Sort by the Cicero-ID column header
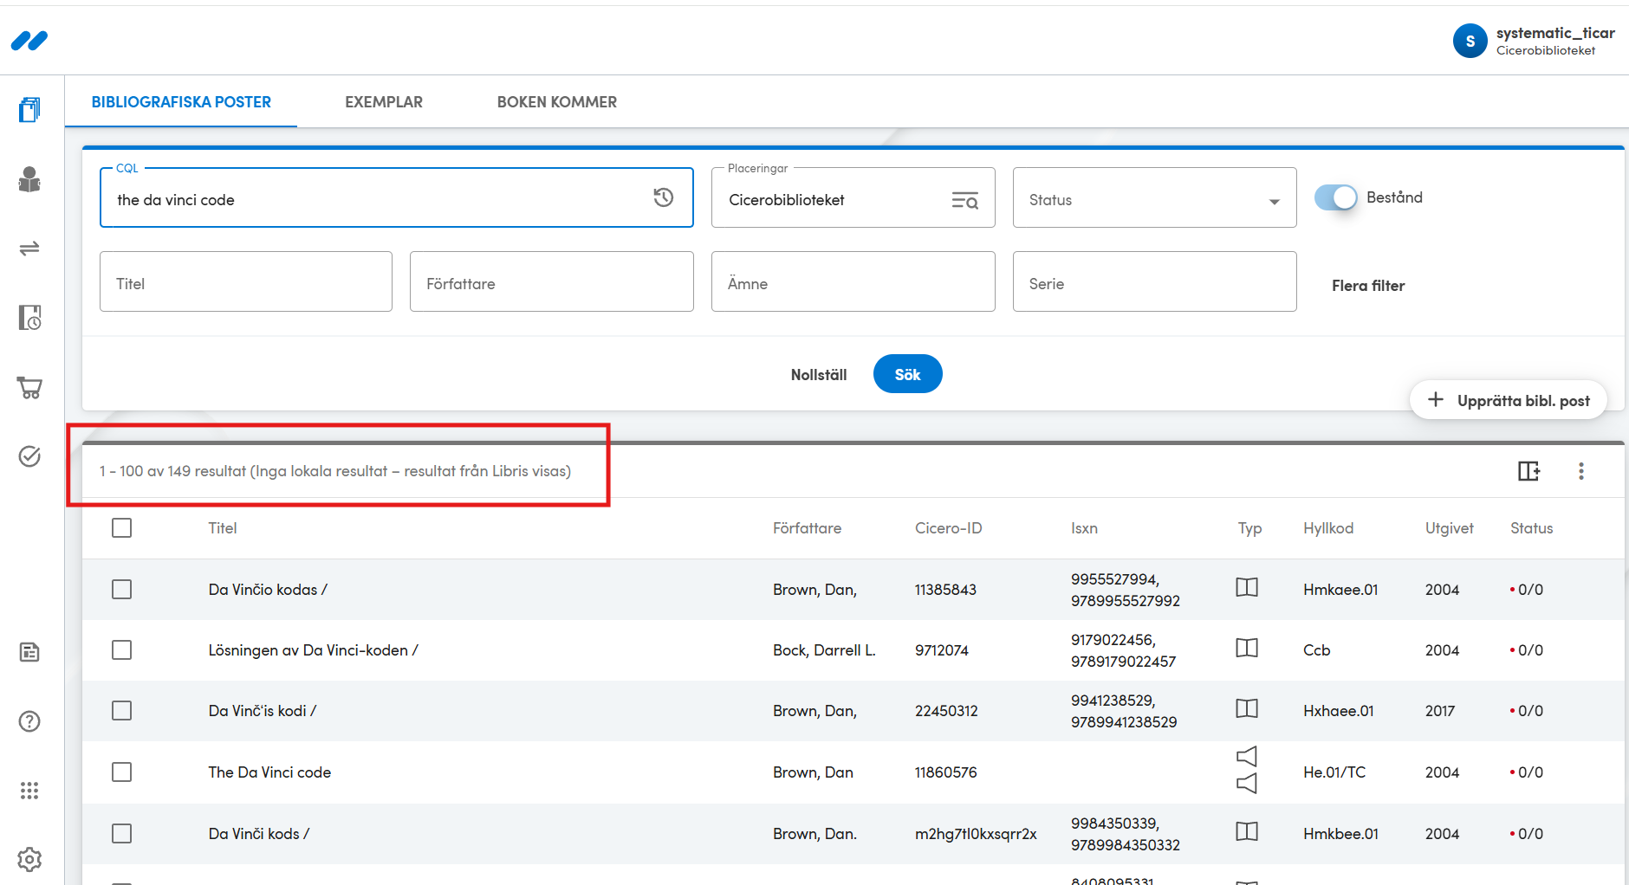 (x=949, y=528)
